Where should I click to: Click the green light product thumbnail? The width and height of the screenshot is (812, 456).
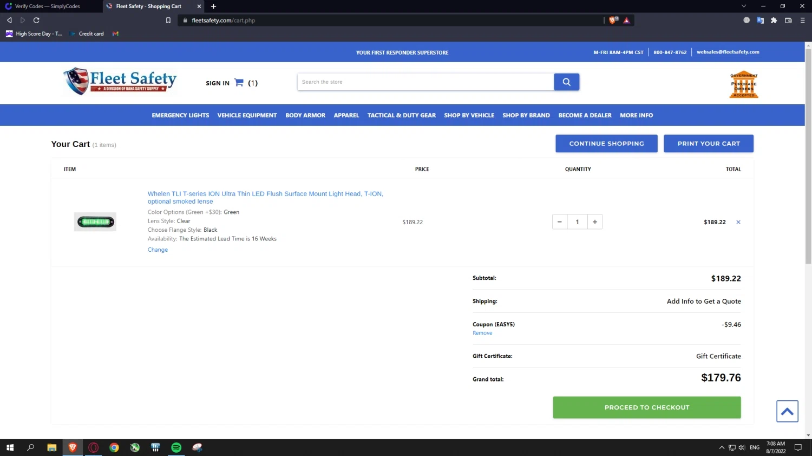click(x=95, y=222)
